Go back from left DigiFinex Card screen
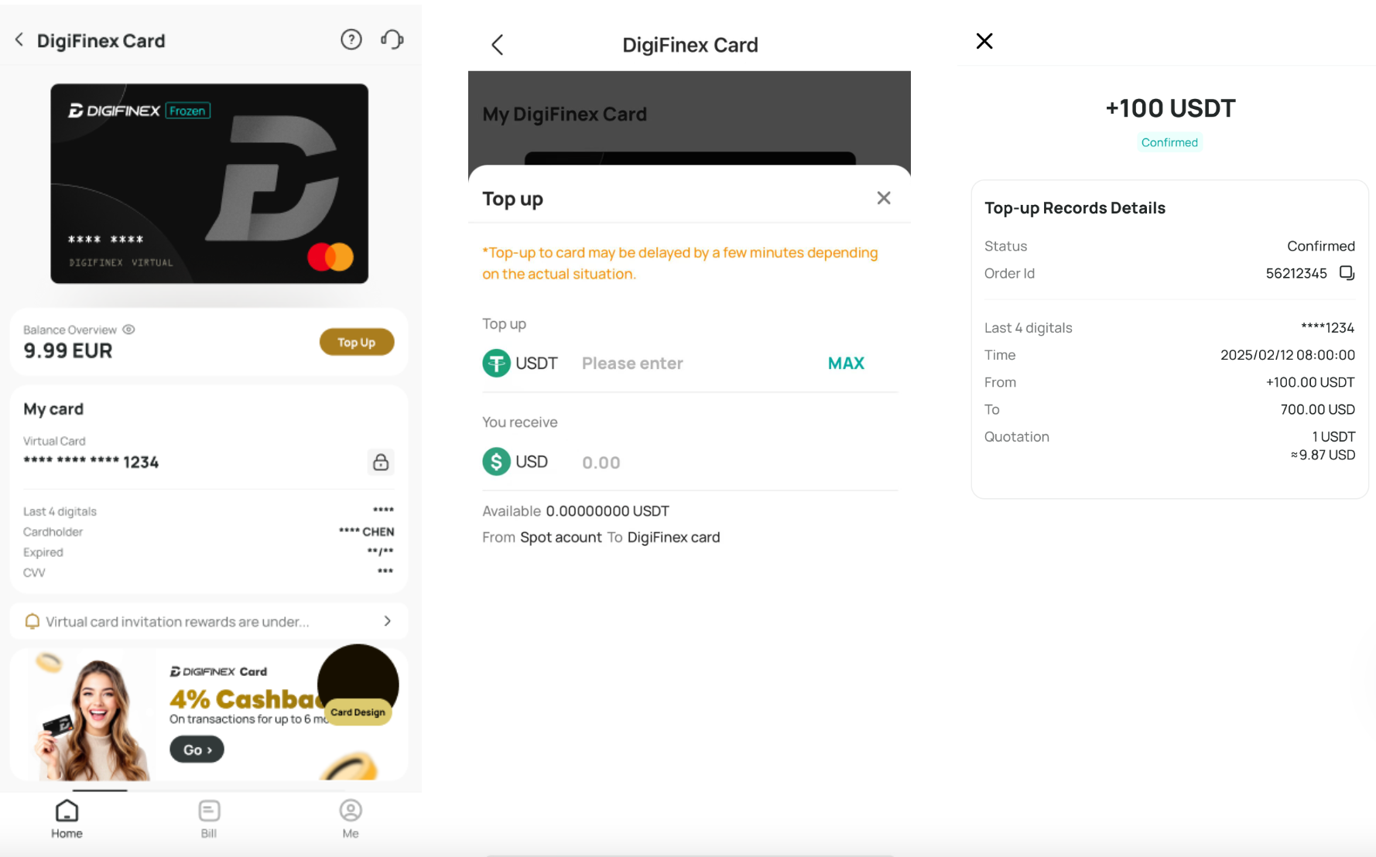Viewport: 1376px width, 857px height. point(19,40)
